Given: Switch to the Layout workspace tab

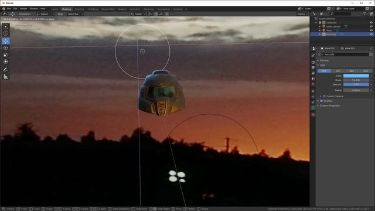Looking at the screenshot, I should pyautogui.click(x=54, y=9).
